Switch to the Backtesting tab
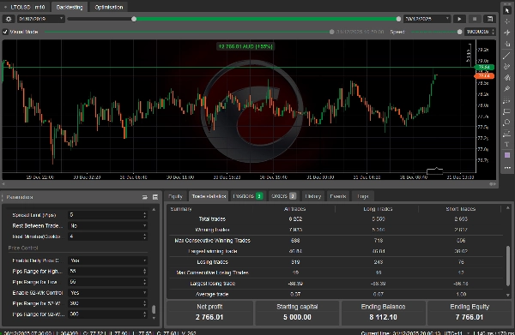This screenshot has height=335, width=515. pyautogui.click(x=70, y=7)
